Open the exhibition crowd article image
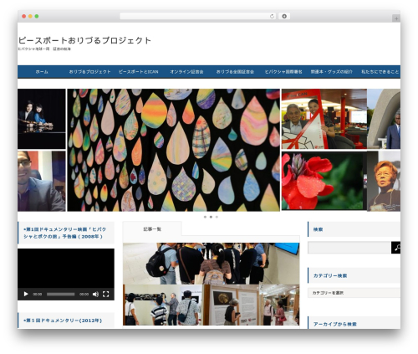Screen dimensions: 418x354 click(212, 284)
